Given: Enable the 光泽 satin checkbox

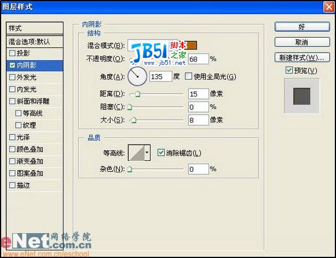Looking at the screenshot, I should [12, 137].
